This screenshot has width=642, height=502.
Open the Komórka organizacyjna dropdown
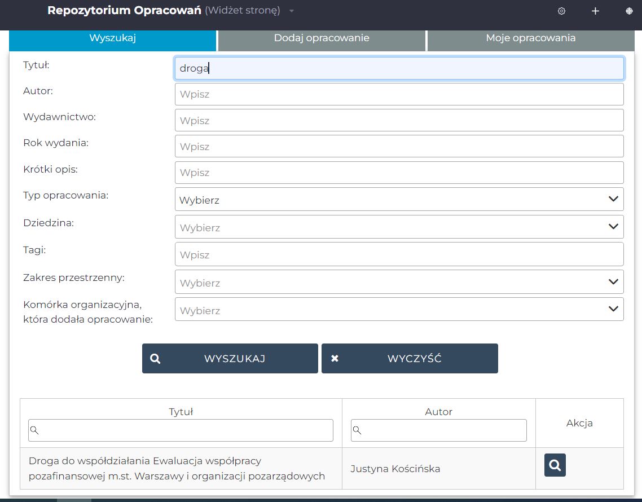pyautogui.click(x=399, y=310)
